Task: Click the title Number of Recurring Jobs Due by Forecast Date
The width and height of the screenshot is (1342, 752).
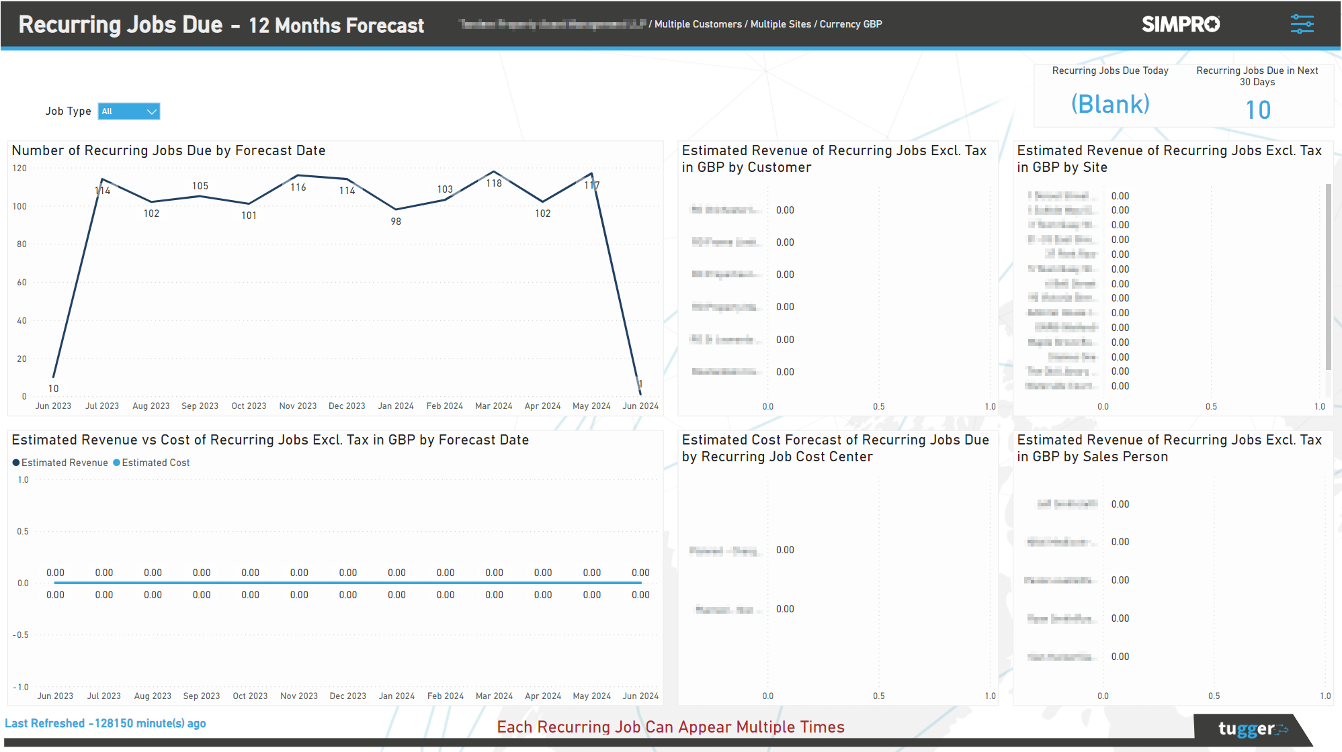Action: pos(167,150)
